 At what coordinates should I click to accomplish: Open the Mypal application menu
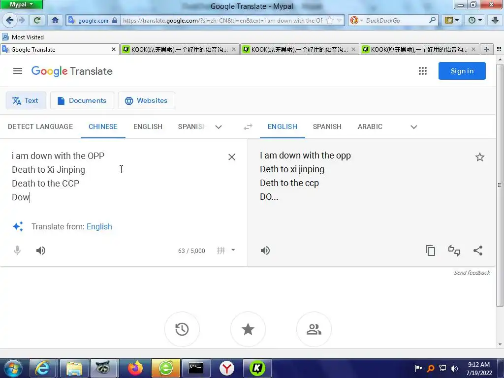(x=22, y=4)
